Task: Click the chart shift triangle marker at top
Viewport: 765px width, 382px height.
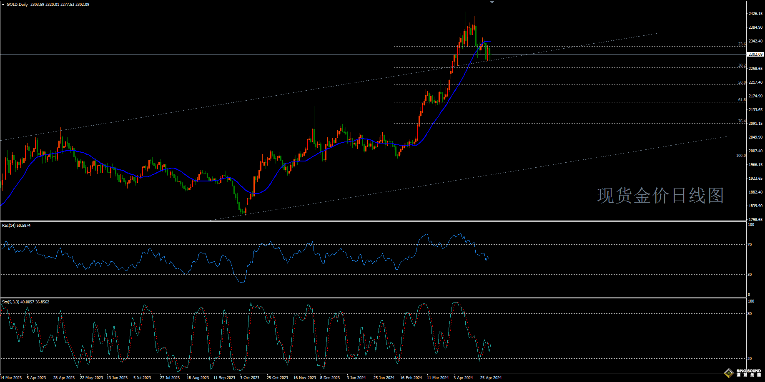Action: (492, 2)
